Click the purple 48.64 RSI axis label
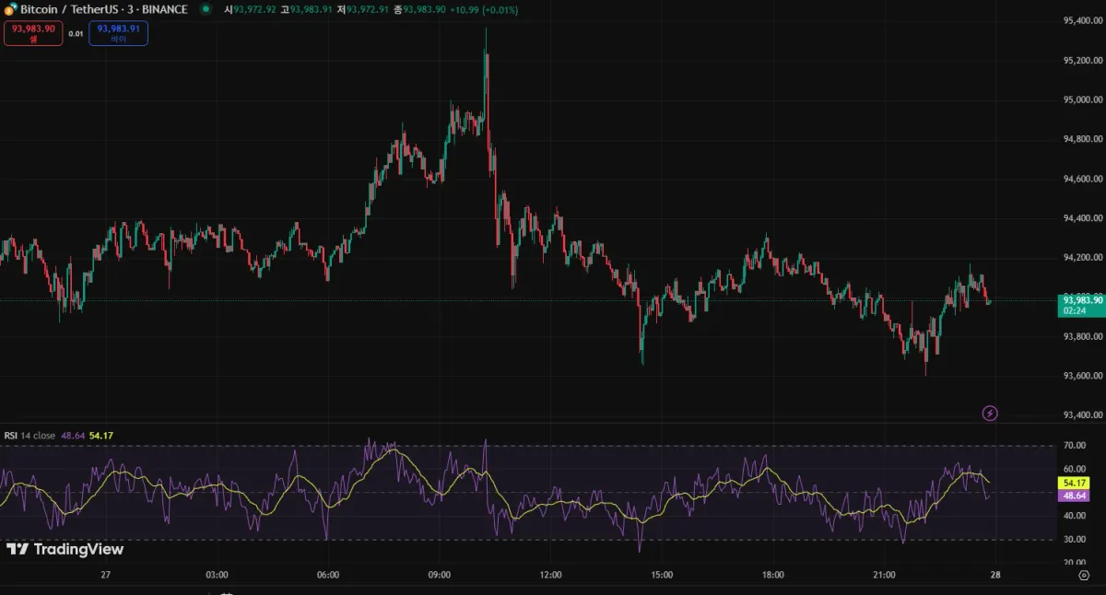This screenshot has height=595, width=1106. pos(1076,495)
